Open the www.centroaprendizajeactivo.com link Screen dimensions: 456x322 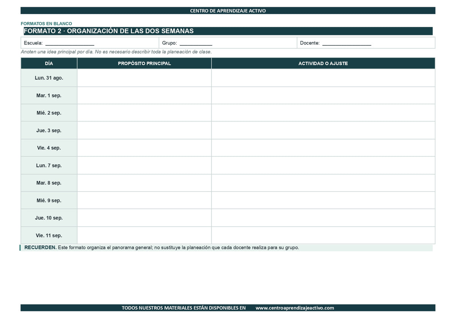[x=294, y=308]
